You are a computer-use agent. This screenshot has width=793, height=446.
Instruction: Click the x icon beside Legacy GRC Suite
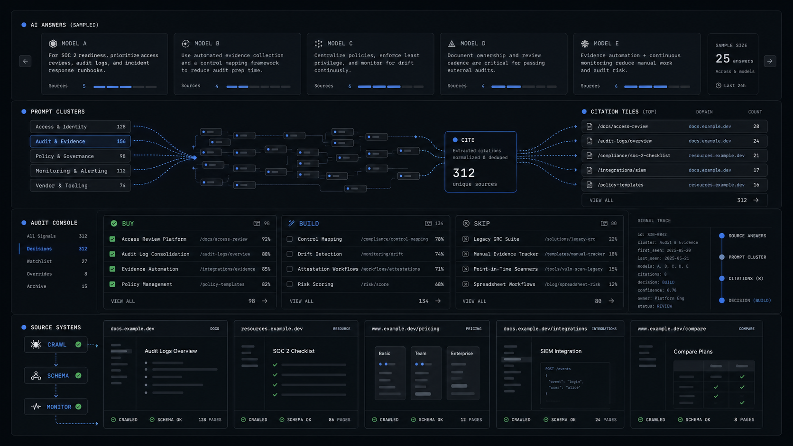click(x=466, y=239)
